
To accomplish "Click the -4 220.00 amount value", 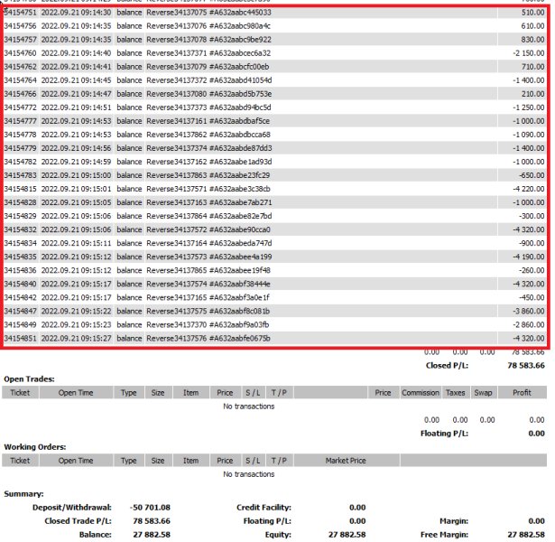I will point(529,189).
